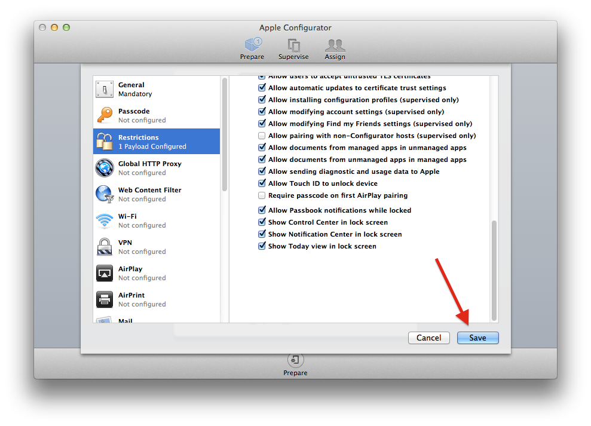Toggle Allow modifying account settings
591x426 pixels.
(262, 112)
